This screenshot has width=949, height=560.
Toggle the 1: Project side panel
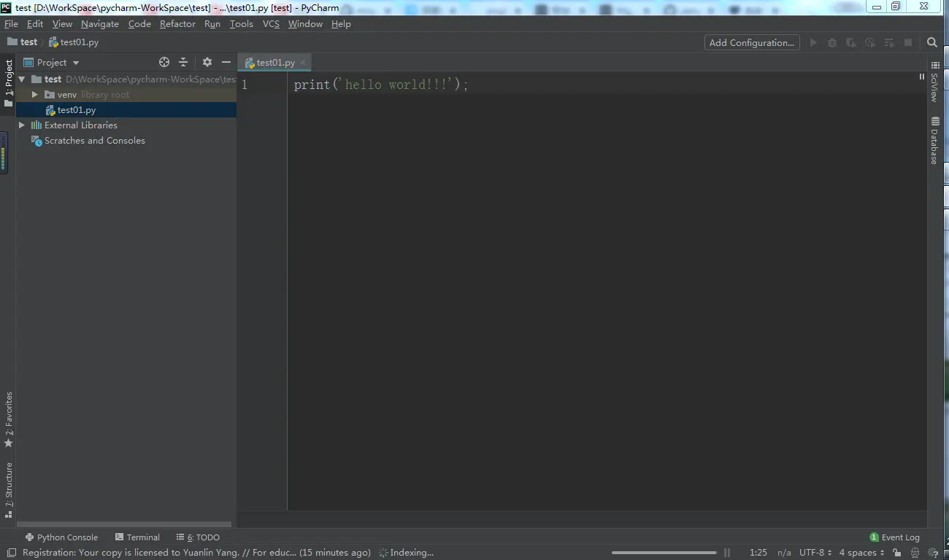point(9,83)
